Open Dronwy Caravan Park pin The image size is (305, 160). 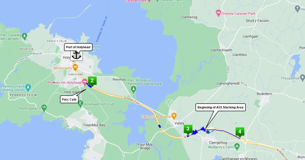(x=218, y=13)
